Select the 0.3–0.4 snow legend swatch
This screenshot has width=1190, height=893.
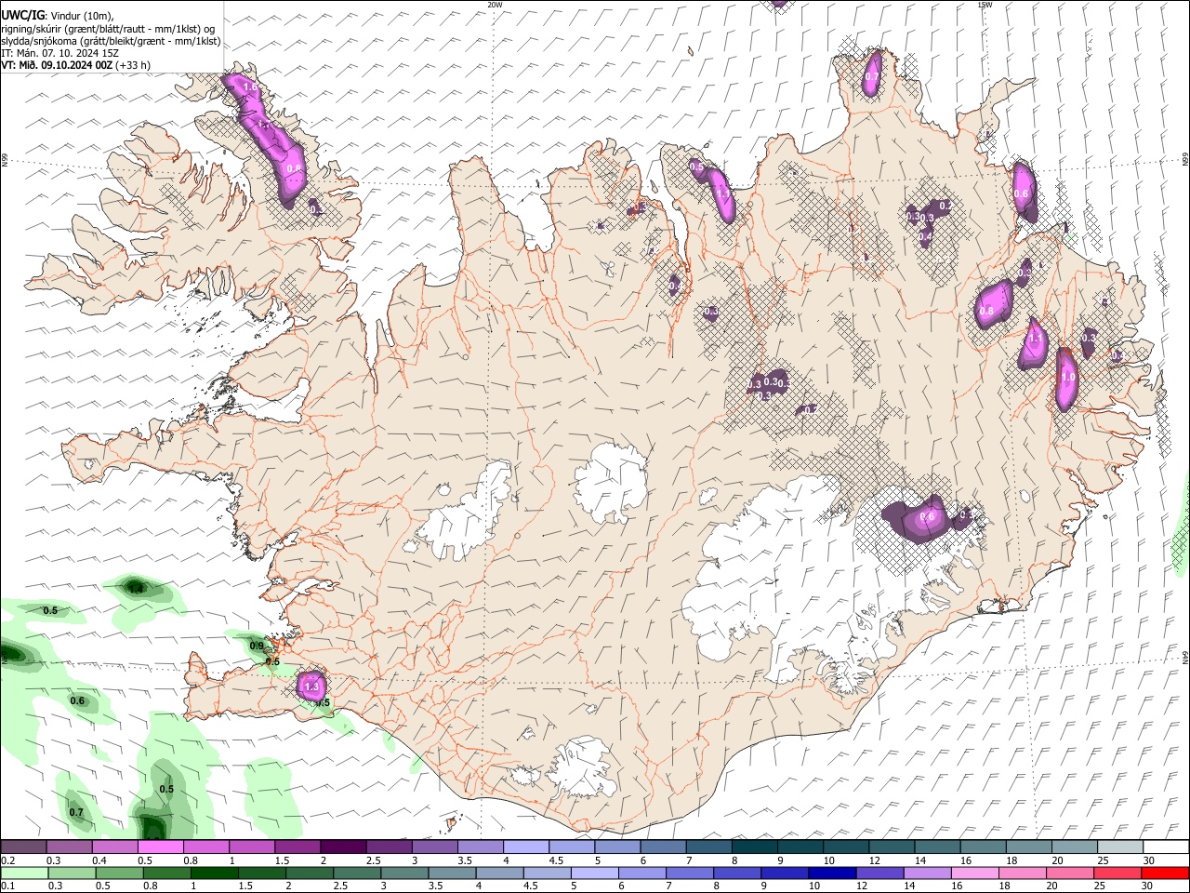pyautogui.click(x=69, y=847)
